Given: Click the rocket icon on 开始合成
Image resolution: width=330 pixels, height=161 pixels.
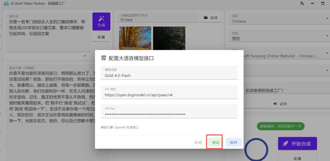Looking at the screenshot, I should (285, 144).
